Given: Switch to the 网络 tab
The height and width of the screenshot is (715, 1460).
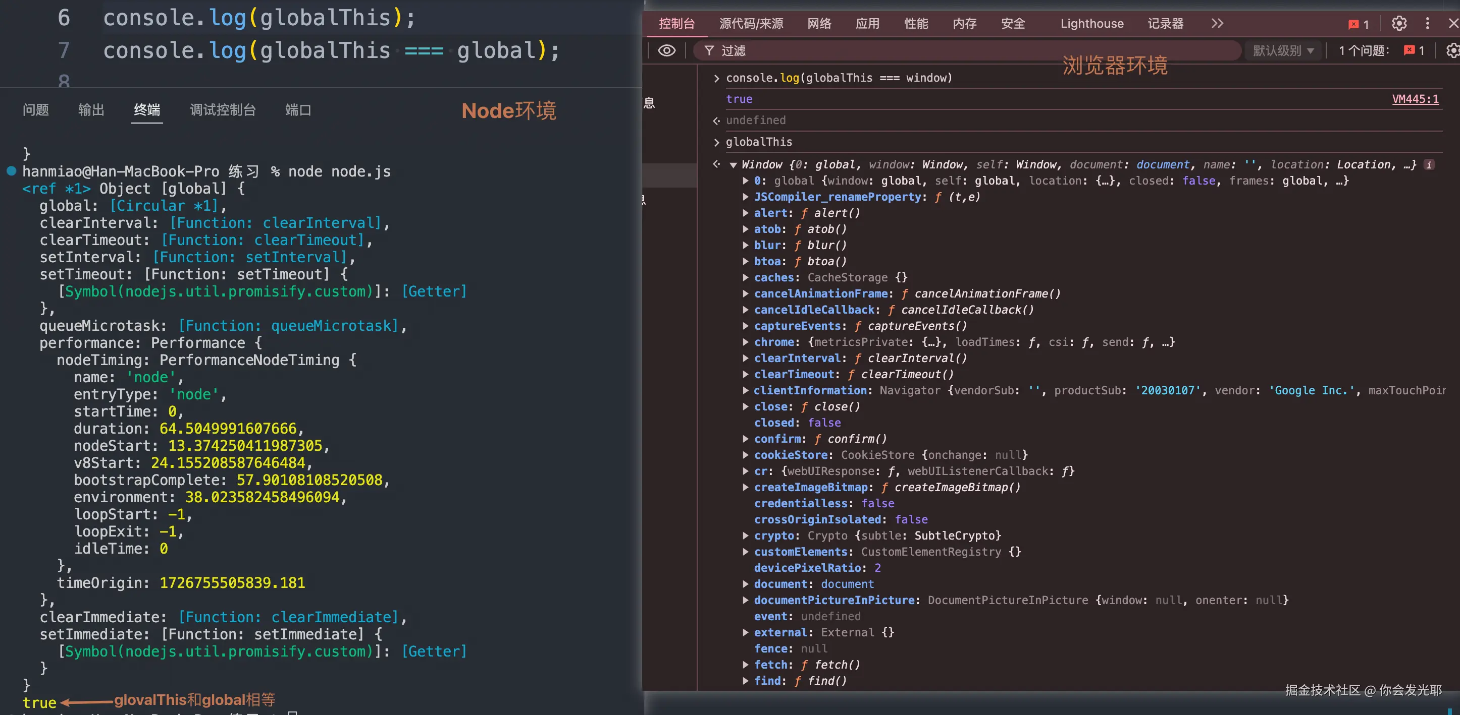Looking at the screenshot, I should click(819, 23).
